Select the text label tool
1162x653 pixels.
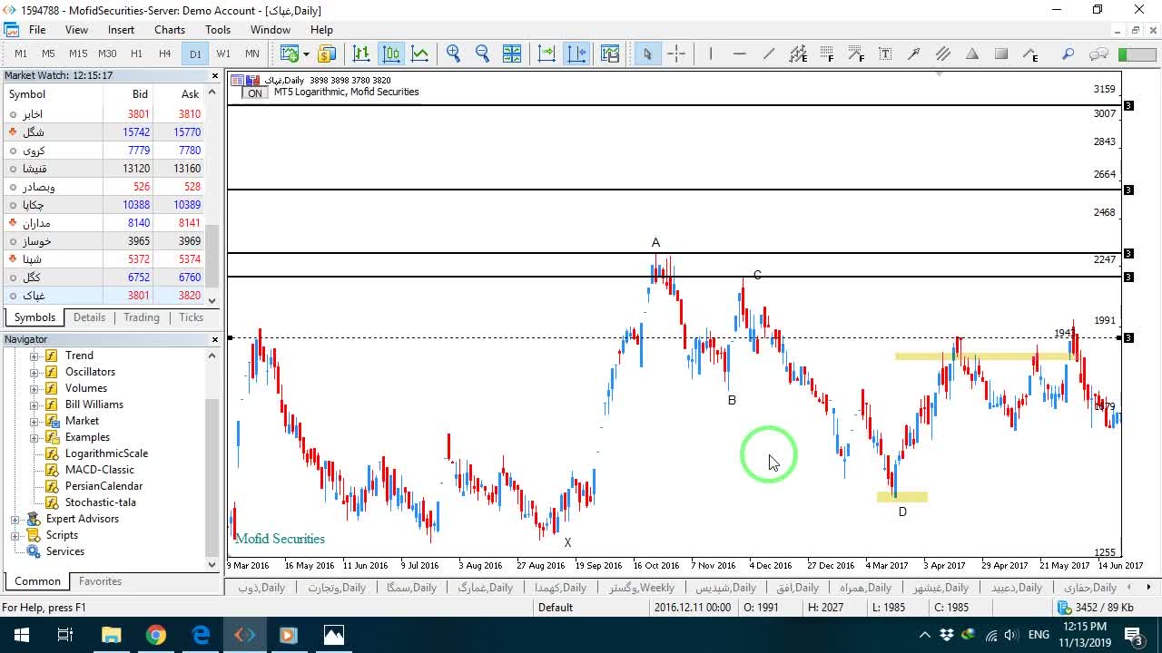(885, 54)
